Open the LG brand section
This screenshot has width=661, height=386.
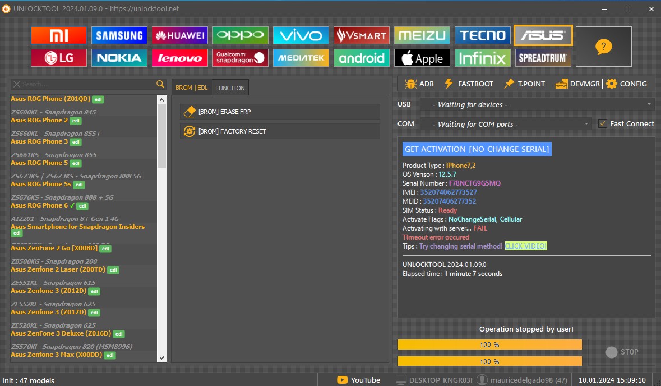(59, 58)
